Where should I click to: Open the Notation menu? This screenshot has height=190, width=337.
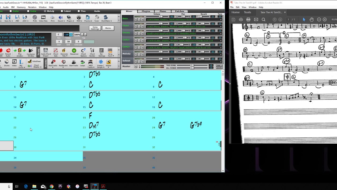(x=32, y=7)
